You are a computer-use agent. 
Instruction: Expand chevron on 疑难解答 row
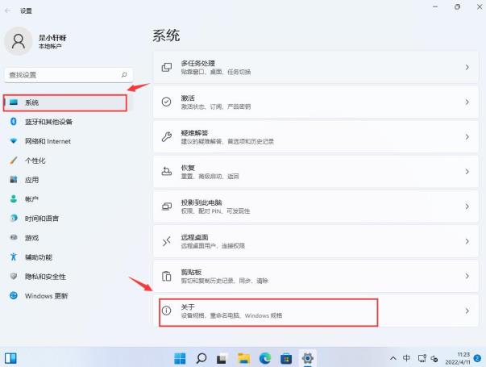(467, 137)
